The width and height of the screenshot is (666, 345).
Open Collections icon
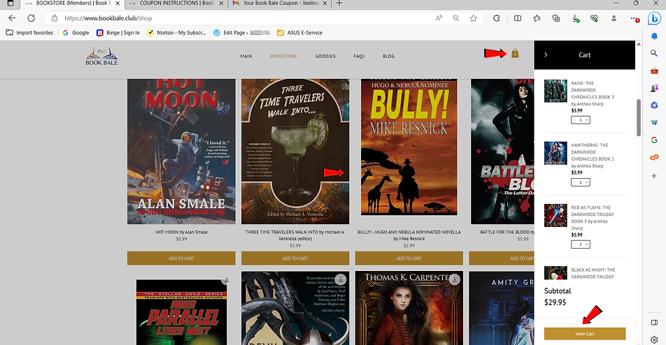pos(556,18)
